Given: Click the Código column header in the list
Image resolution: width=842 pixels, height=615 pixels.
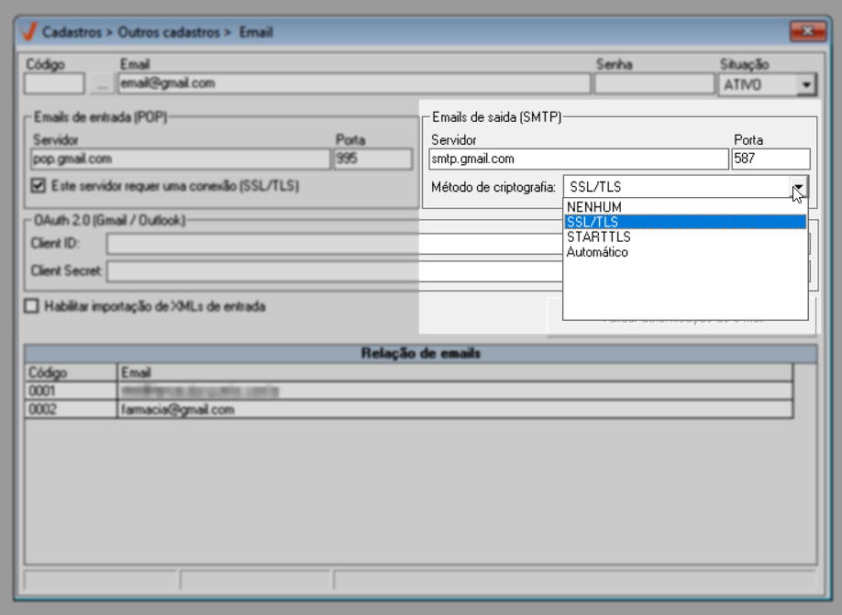Looking at the screenshot, I should (x=71, y=372).
